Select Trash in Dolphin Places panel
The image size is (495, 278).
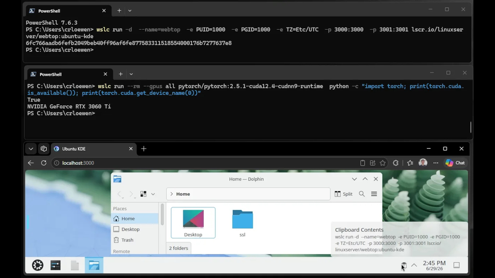click(135, 240)
